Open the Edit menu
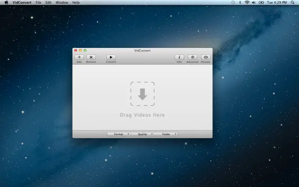 point(48,3)
